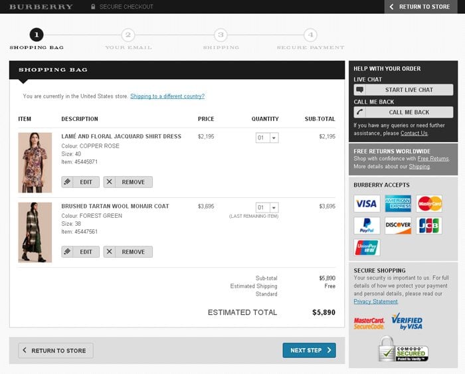
Task: Select step 3 Shipping in checkout progress
Action: click(221, 35)
